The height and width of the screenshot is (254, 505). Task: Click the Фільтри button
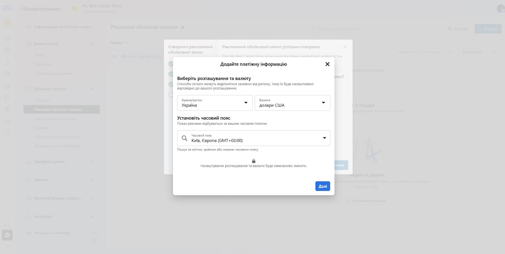tap(458, 29)
